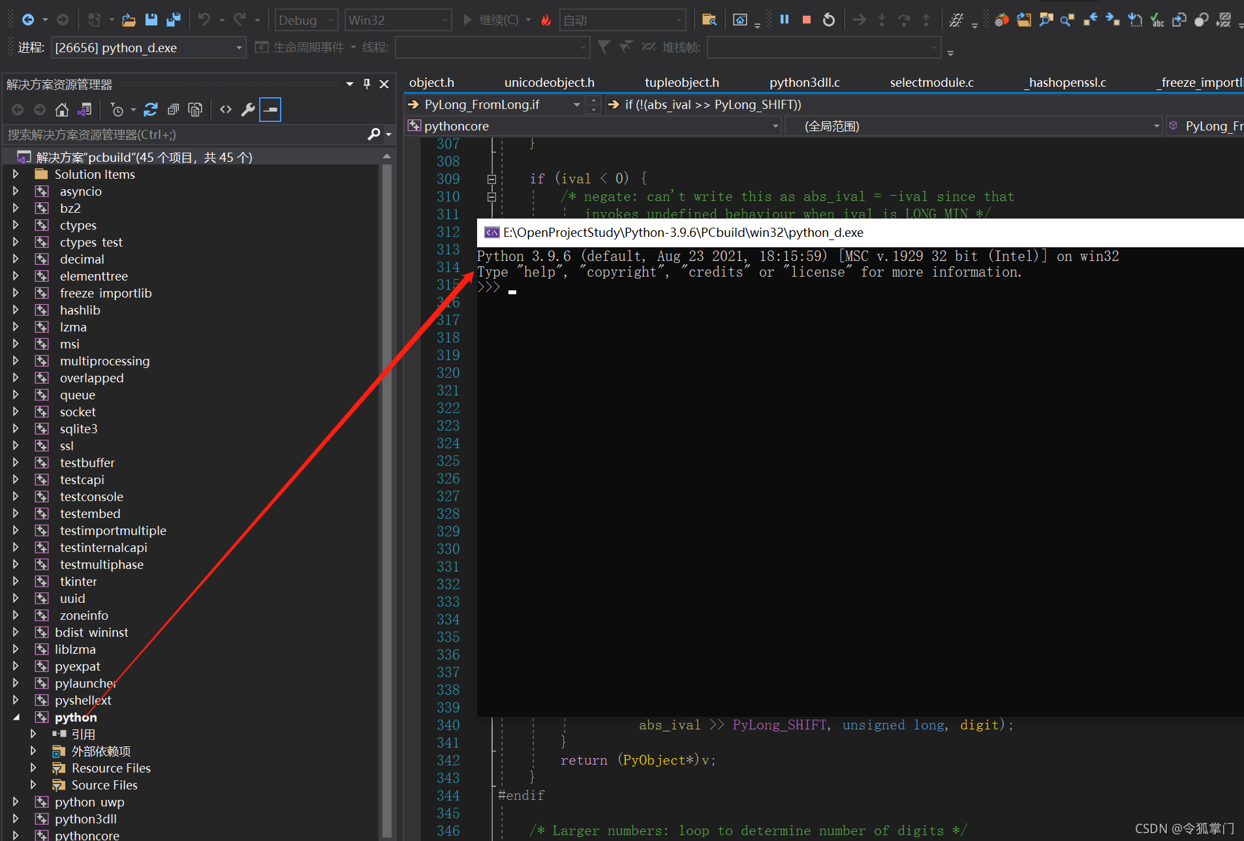
Task: Expand the Solution Items folder
Action: (16, 174)
